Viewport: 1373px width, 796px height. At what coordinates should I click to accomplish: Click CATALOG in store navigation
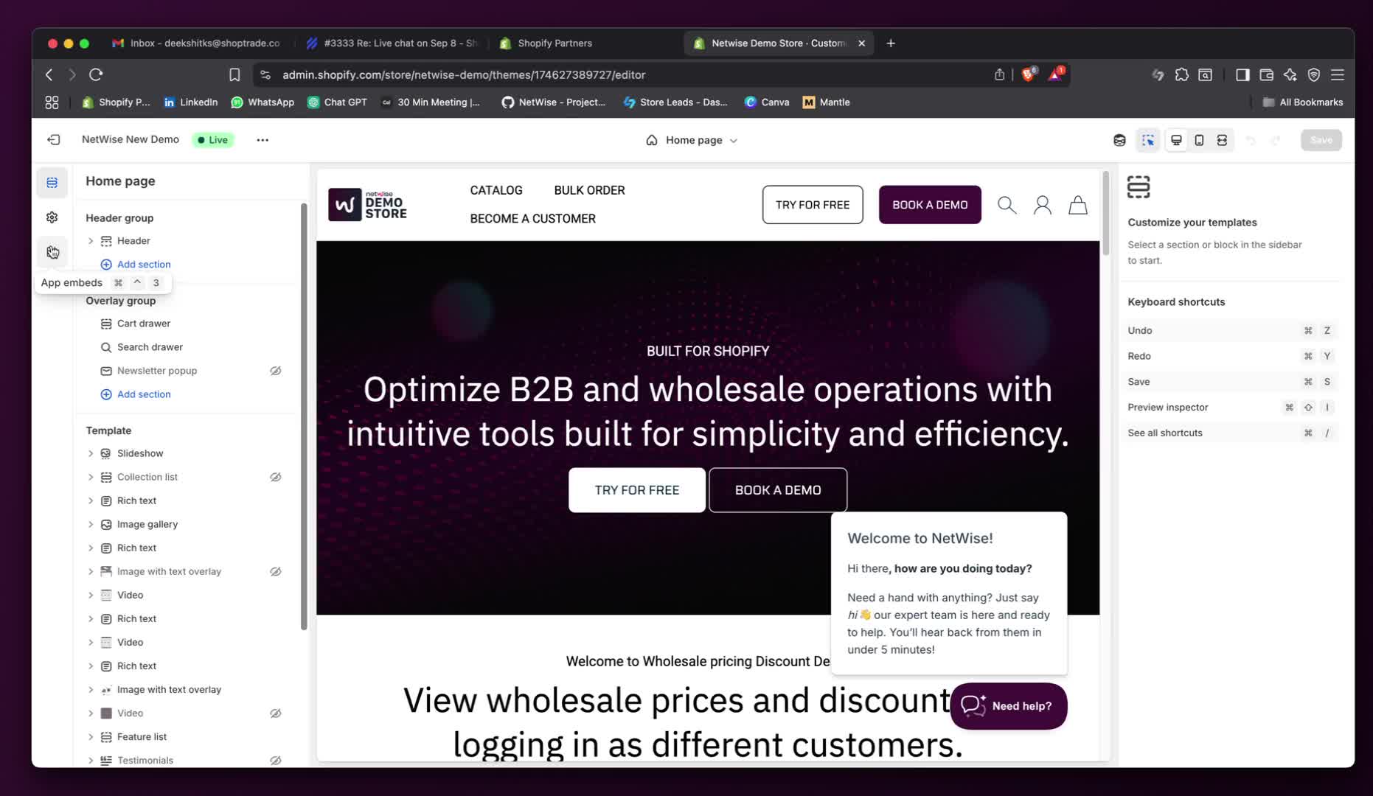[x=496, y=190]
